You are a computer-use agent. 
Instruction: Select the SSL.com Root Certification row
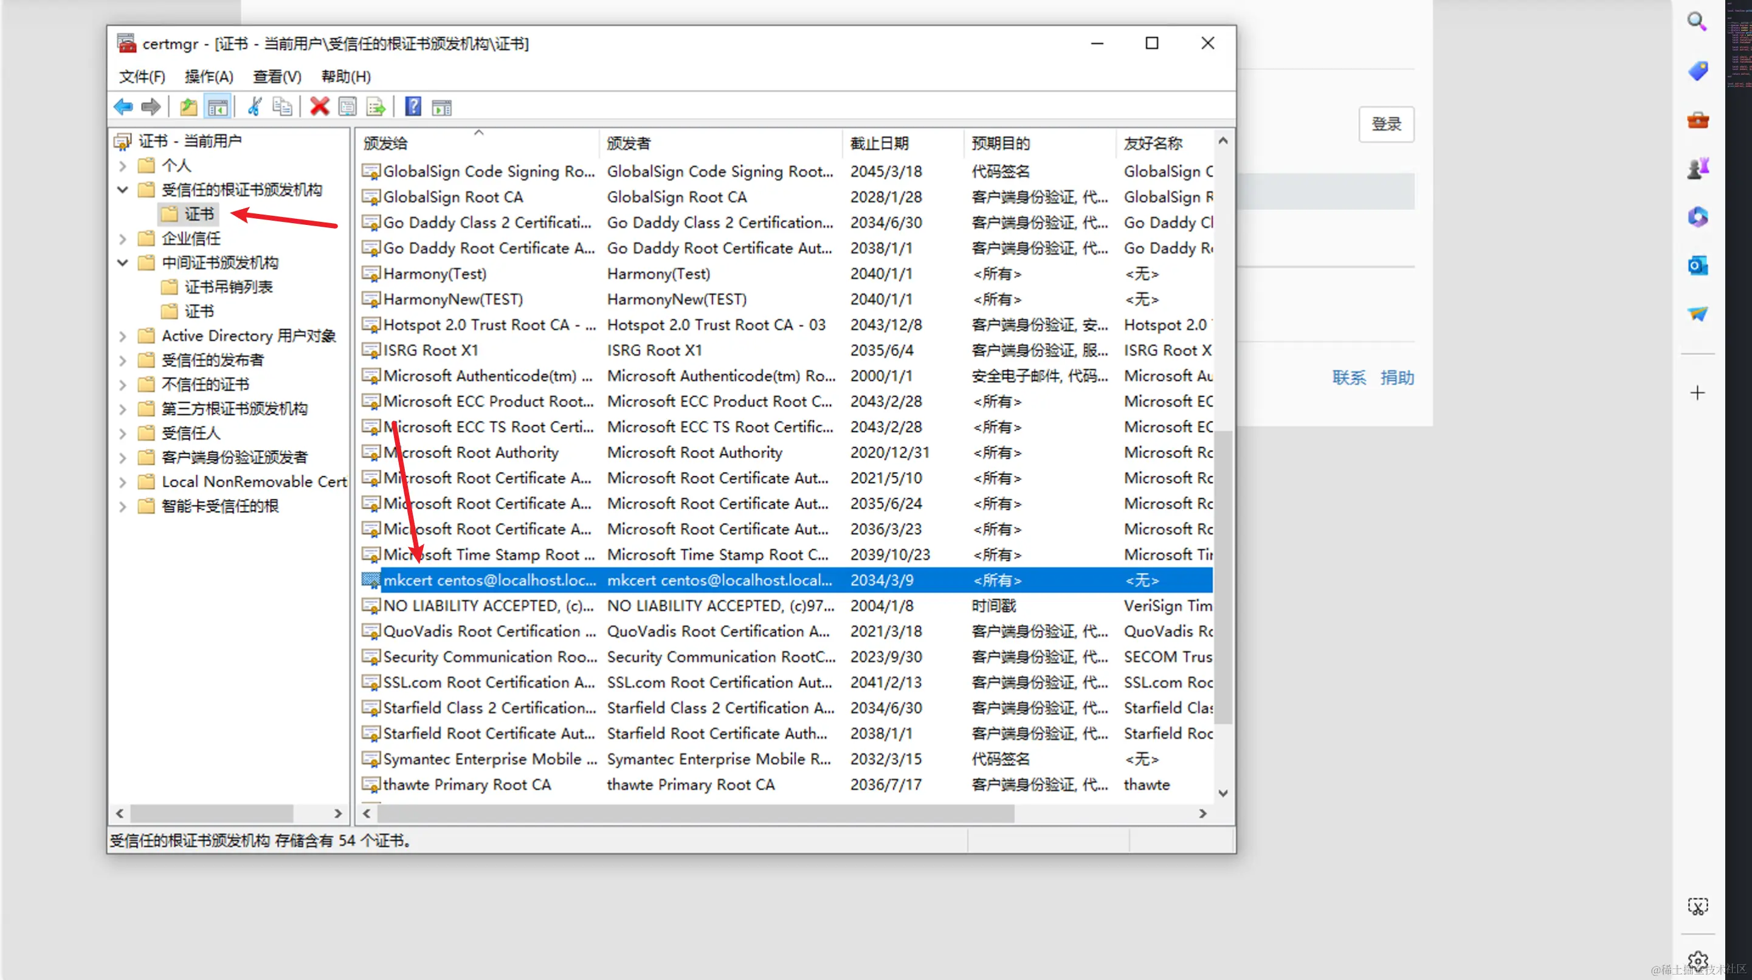pyautogui.click(x=787, y=683)
